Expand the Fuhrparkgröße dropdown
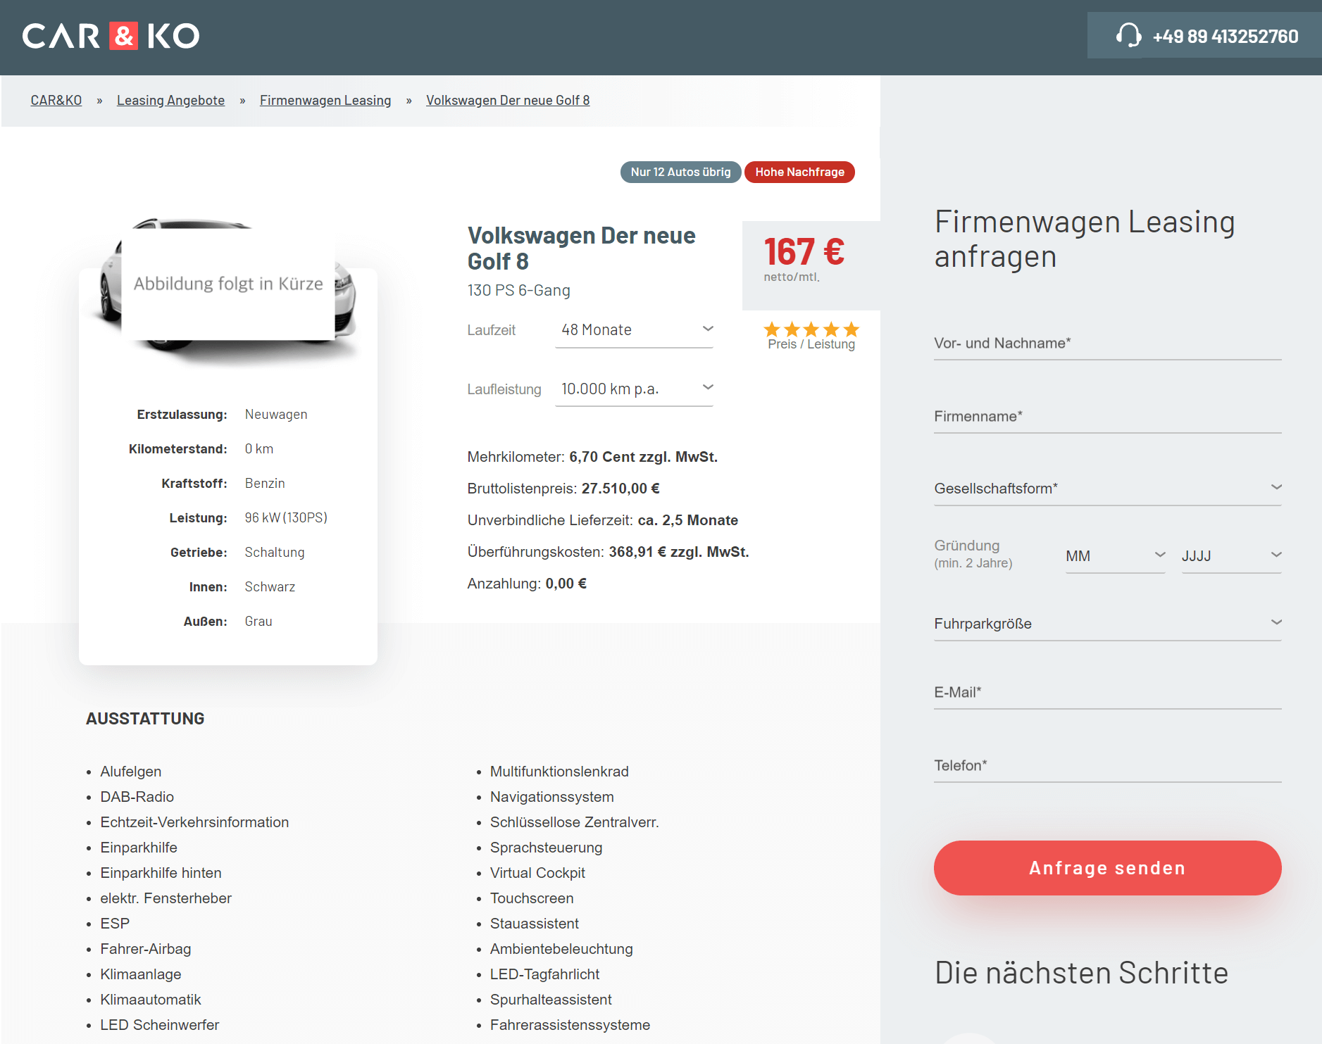Viewport: 1322px width, 1044px height. tap(1107, 623)
